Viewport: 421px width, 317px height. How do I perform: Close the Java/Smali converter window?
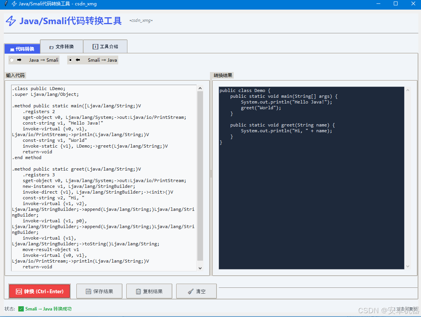pos(413,4)
